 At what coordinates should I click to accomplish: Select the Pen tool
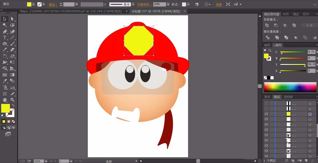(x=5, y=31)
